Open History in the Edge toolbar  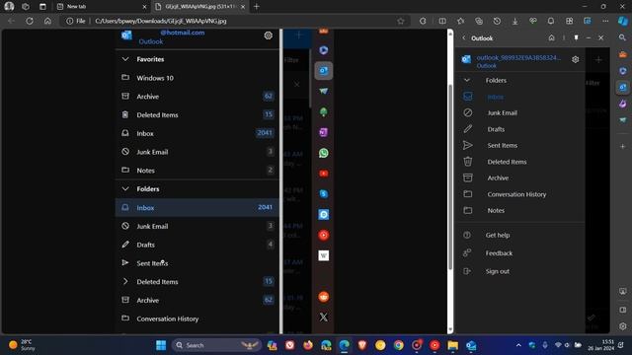click(497, 21)
